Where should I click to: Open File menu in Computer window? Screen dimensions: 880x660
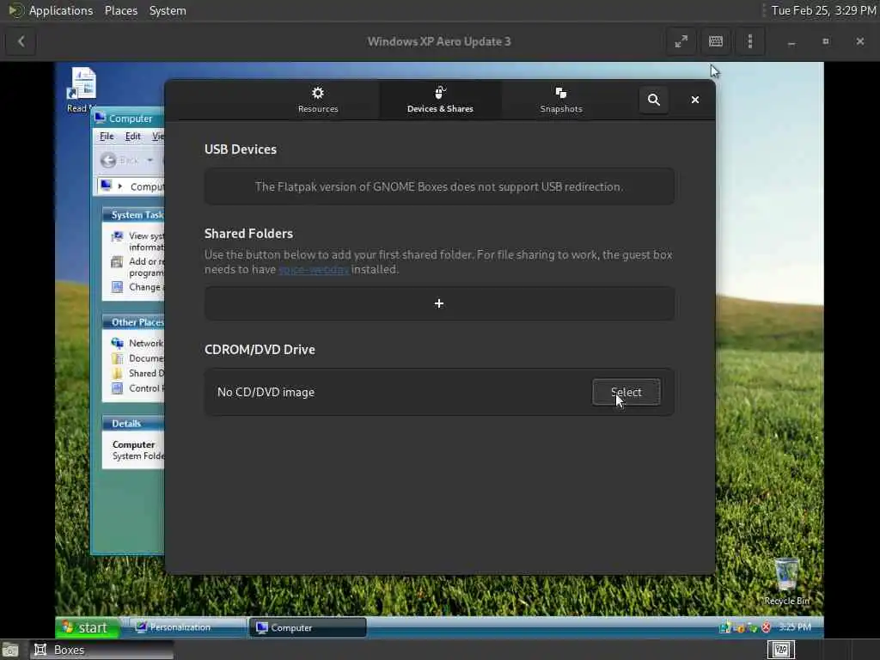[x=107, y=137]
